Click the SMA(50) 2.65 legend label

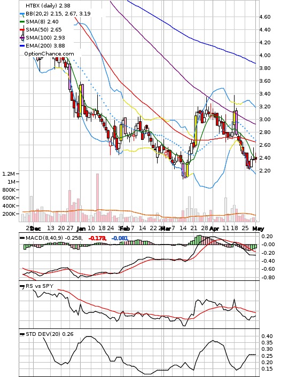pyautogui.click(x=44, y=29)
